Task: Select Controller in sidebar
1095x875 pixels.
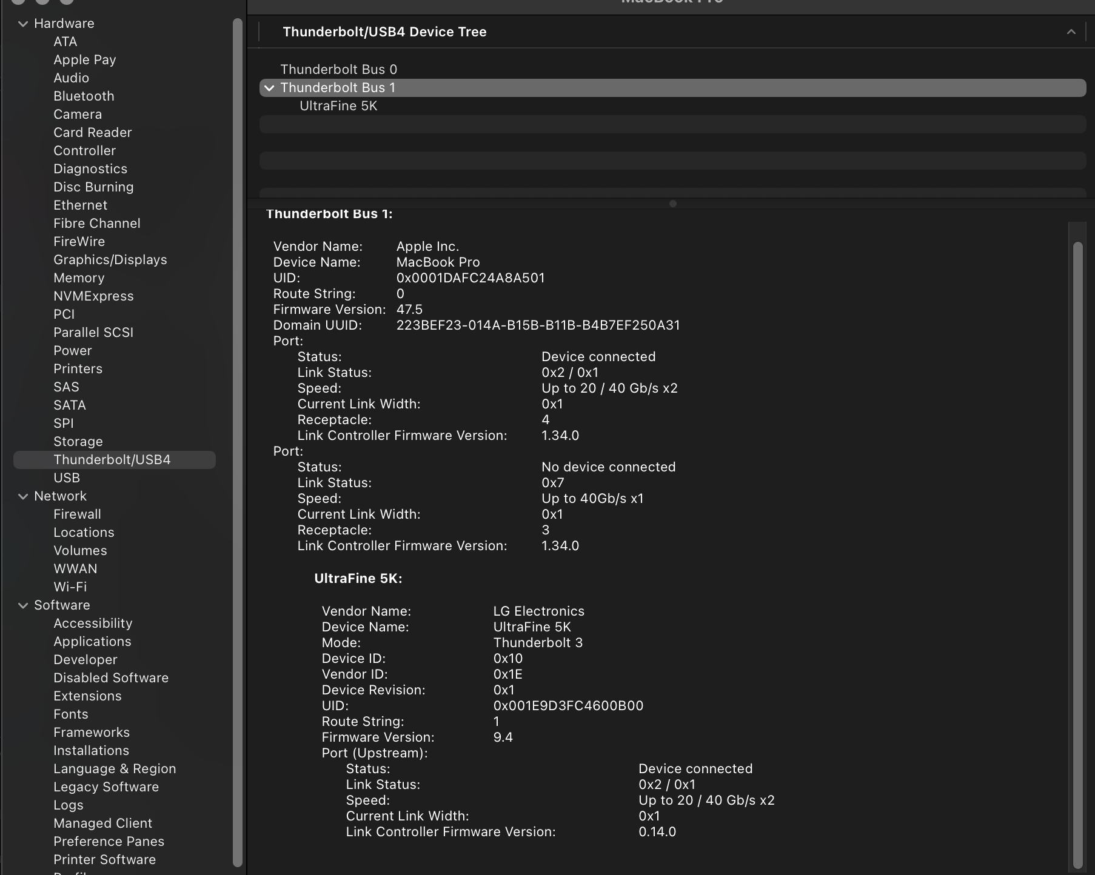Action: pos(84,151)
